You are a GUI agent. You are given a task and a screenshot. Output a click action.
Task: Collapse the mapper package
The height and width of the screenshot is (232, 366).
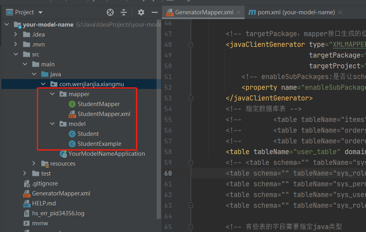52,94
